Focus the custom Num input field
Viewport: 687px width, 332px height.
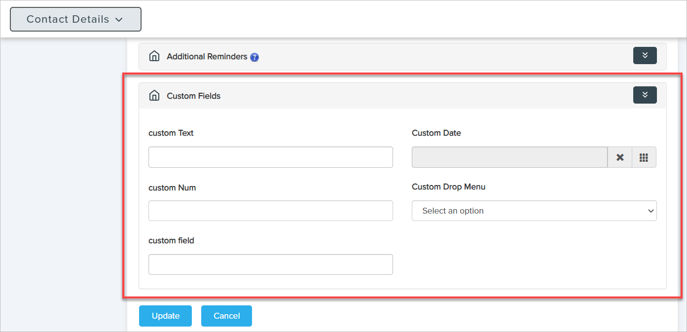coord(270,211)
